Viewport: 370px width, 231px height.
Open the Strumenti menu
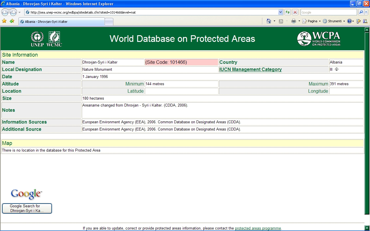point(334,21)
